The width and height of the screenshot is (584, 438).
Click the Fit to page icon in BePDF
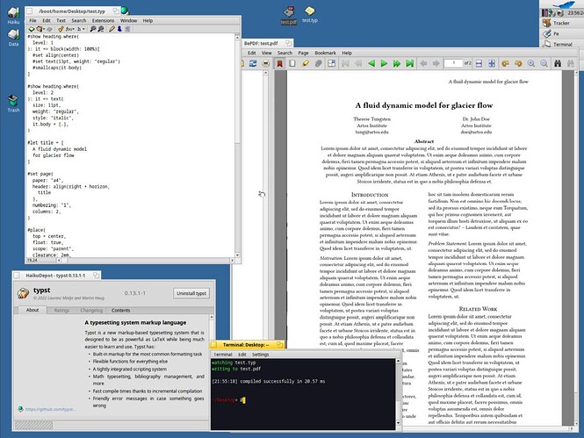click(x=492, y=63)
